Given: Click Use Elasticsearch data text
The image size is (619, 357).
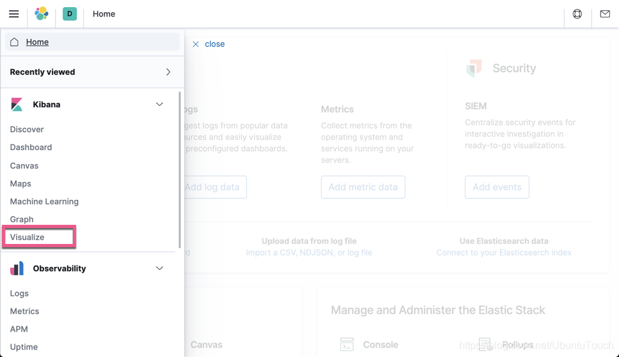Looking at the screenshot, I should point(504,241).
